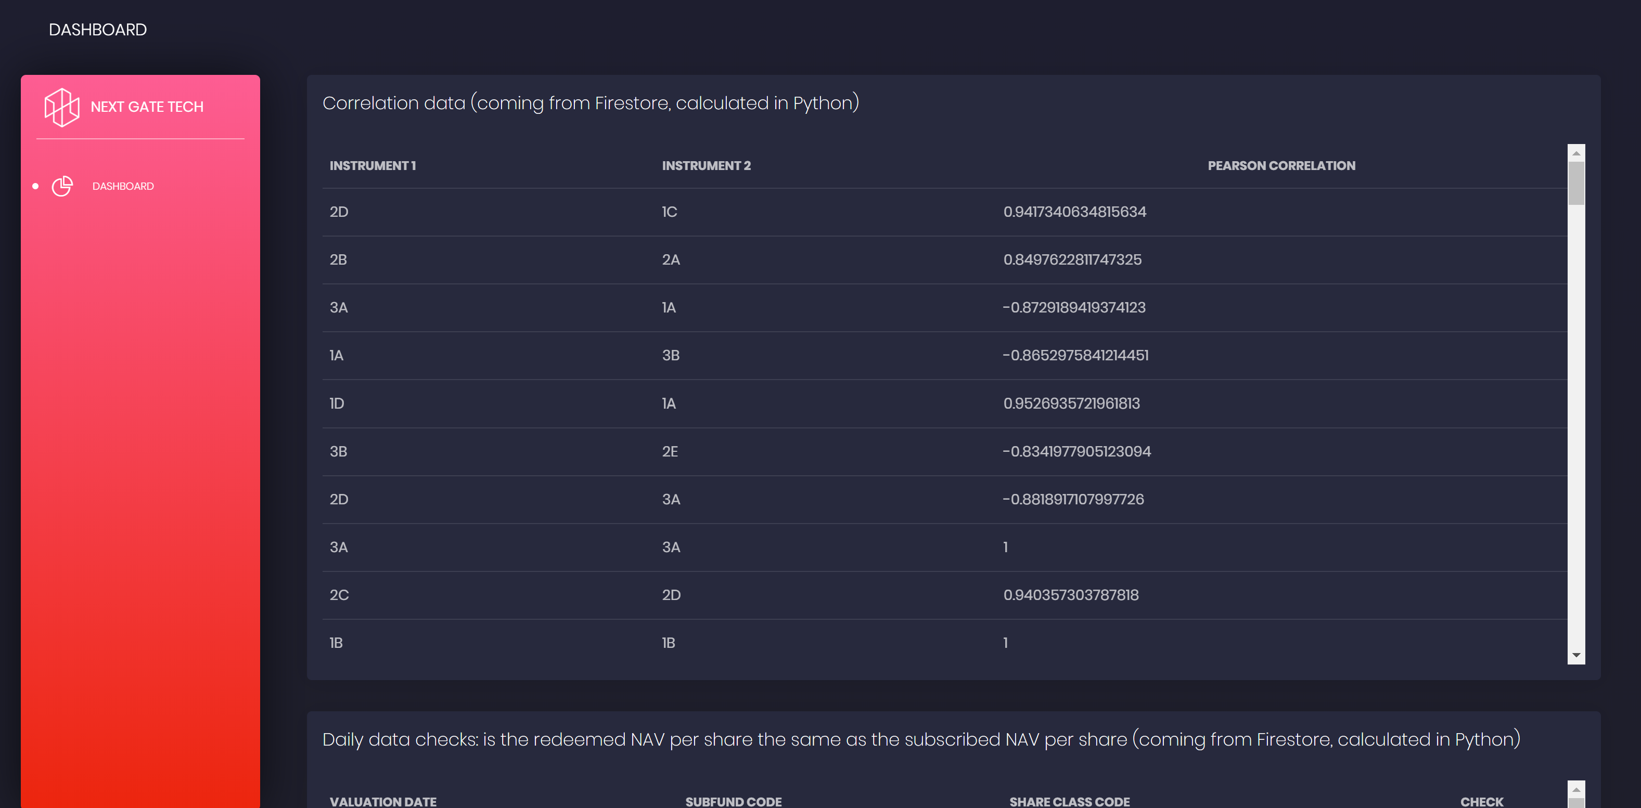Click the VALUATION DATE column header
1641x808 pixels.
pyautogui.click(x=382, y=801)
